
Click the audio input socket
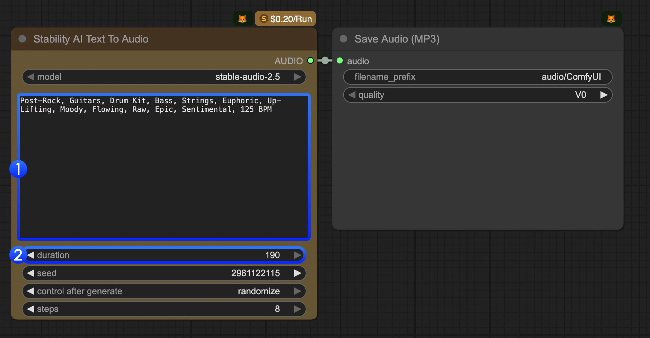pyautogui.click(x=340, y=61)
